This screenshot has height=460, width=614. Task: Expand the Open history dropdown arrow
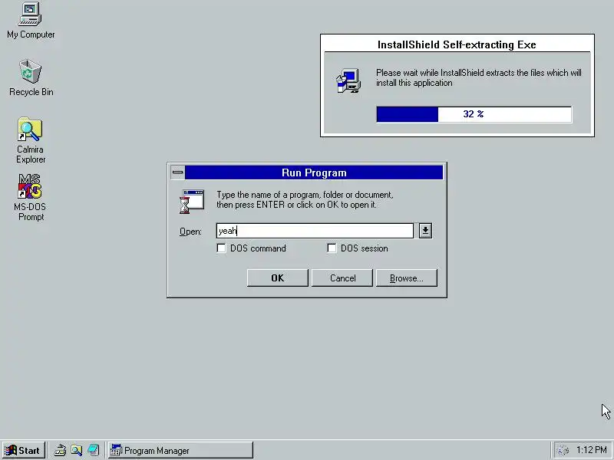click(x=426, y=231)
